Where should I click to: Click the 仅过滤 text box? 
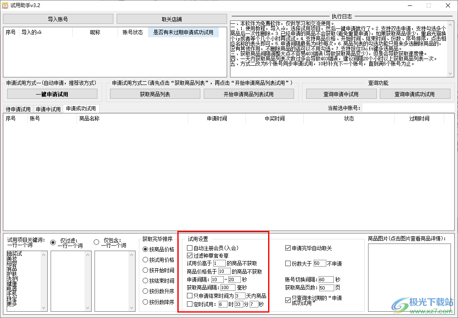click(71, 281)
